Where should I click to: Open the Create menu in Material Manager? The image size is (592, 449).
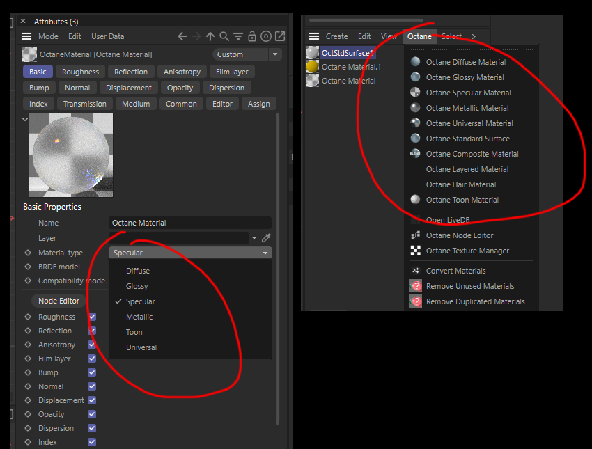point(337,36)
